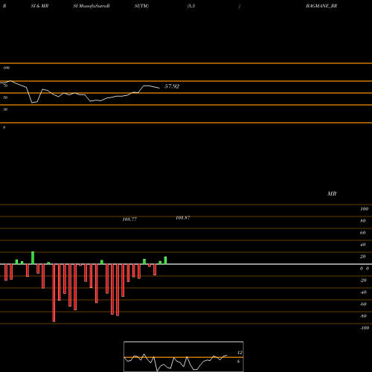Click the RSI axis label 70
Viewport: 372px width, 372px height.
click(5, 86)
